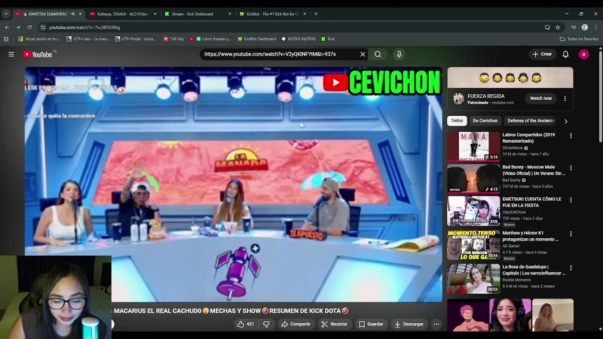The height and width of the screenshot is (339, 603).
Task: Open install app icon in address bar
Action: point(547,27)
